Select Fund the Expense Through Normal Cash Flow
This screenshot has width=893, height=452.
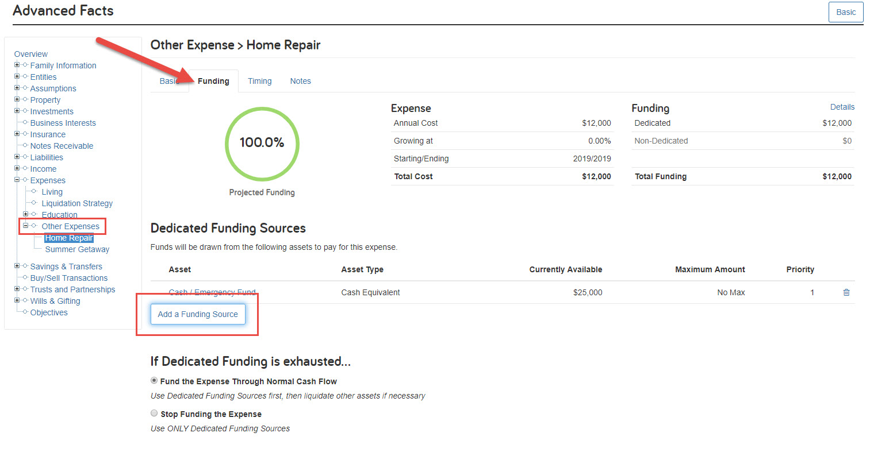click(x=154, y=380)
